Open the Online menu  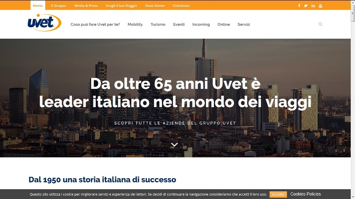pyautogui.click(x=224, y=24)
